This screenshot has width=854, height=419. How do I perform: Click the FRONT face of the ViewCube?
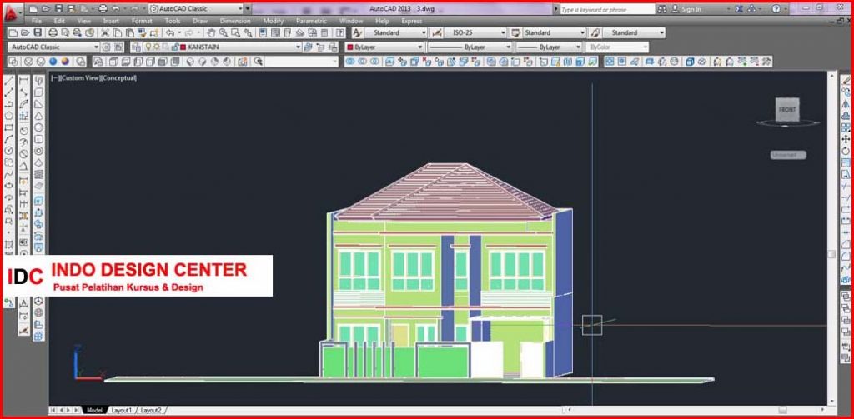pos(787,109)
